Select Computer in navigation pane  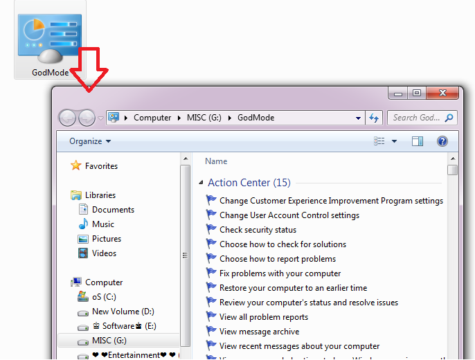click(104, 282)
